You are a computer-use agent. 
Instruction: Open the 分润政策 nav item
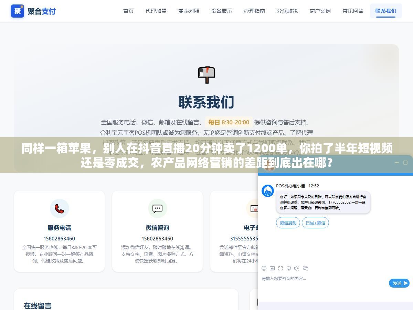pos(287,11)
